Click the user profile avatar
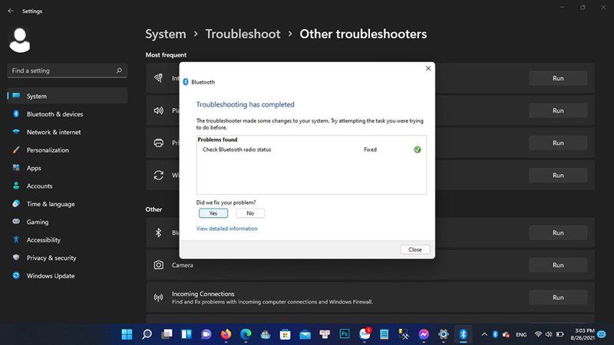The width and height of the screenshot is (614, 345). (20, 40)
